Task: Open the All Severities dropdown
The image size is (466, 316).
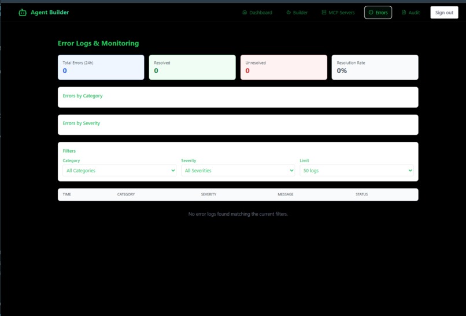Action: click(x=238, y=171)
